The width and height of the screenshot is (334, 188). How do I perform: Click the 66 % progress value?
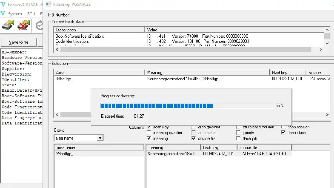tap(279, 106)
